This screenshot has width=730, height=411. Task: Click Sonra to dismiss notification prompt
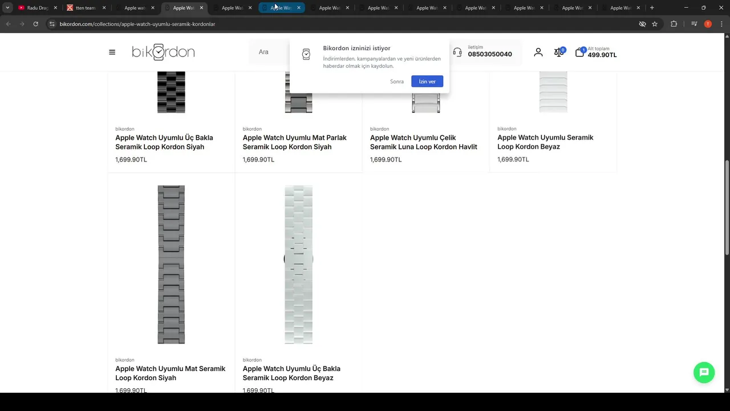click(397, 82)
